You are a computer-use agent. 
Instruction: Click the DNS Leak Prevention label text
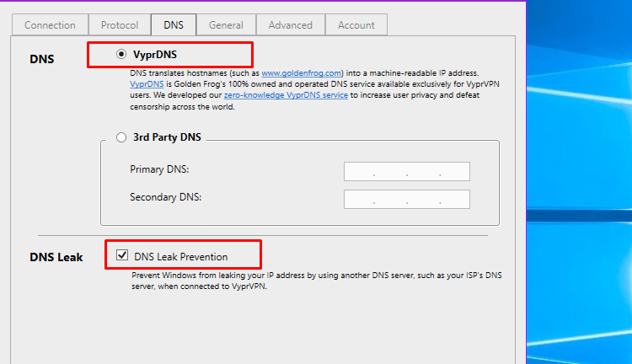[181, 257]
